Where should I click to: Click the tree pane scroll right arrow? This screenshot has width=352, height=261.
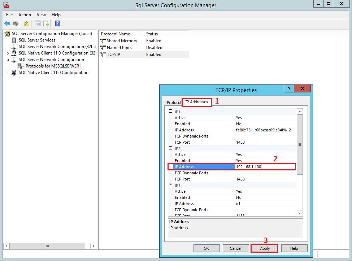[93, 246]
